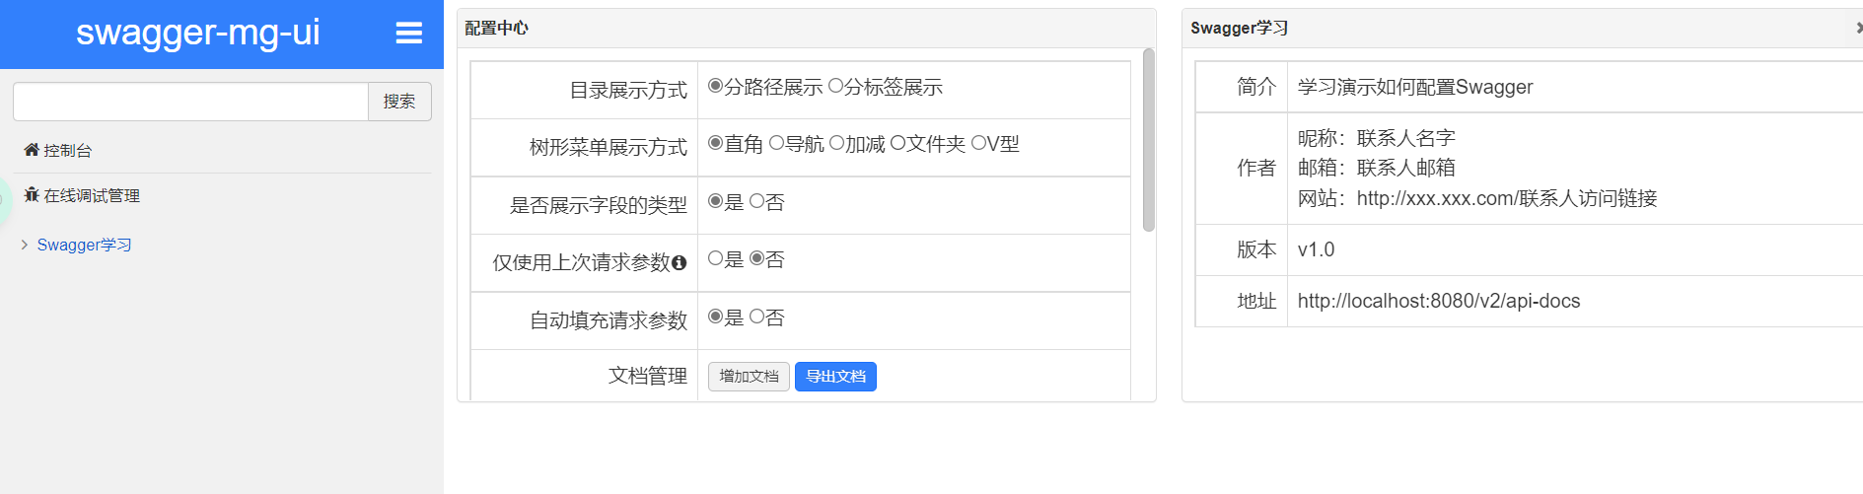Click the 增加文档 button
1863x494 pixels.
click(x=749, y=377)
